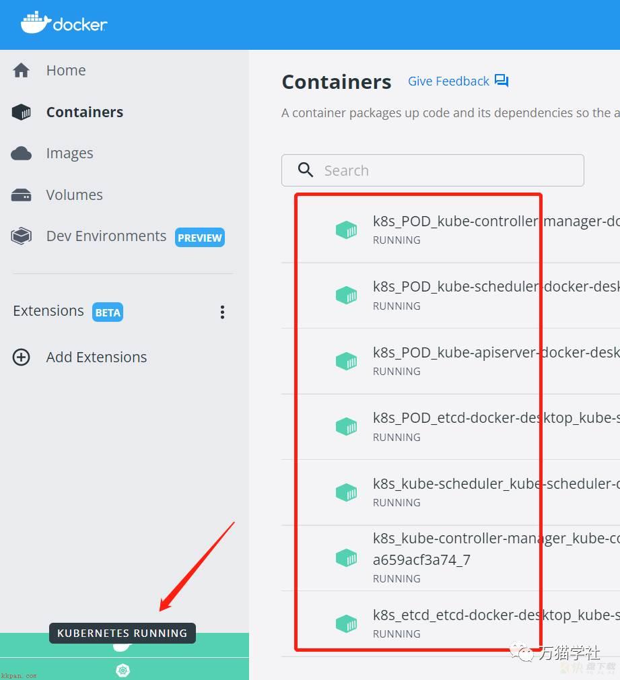Click the PREVIEW badge
Viewport: 620px width, 680px height.
tap(200, 238)
